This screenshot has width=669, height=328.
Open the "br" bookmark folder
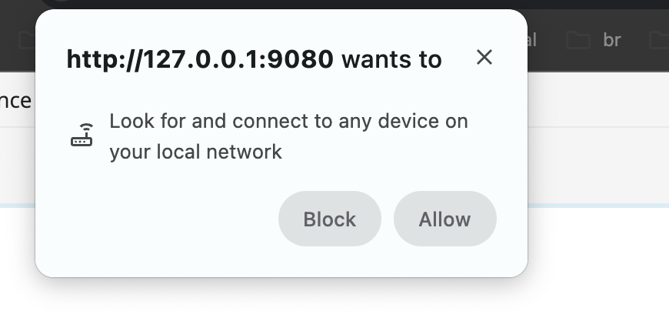611,40
